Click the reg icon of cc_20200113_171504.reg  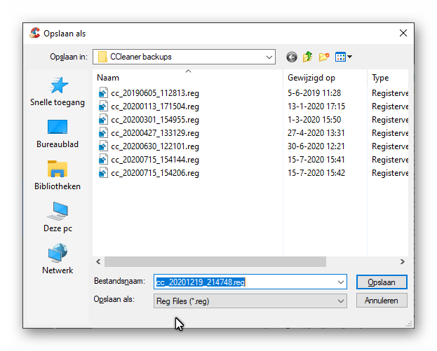click(x=103, y=106)
